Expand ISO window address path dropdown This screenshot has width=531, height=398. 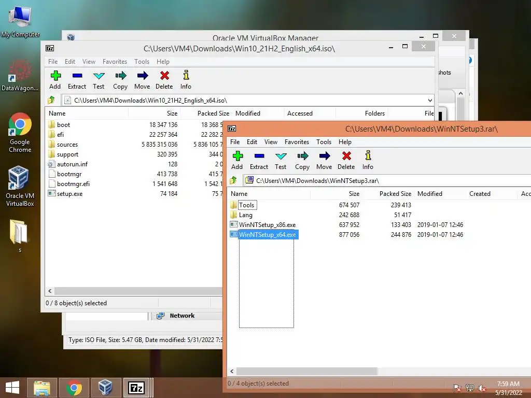point(430,101)
